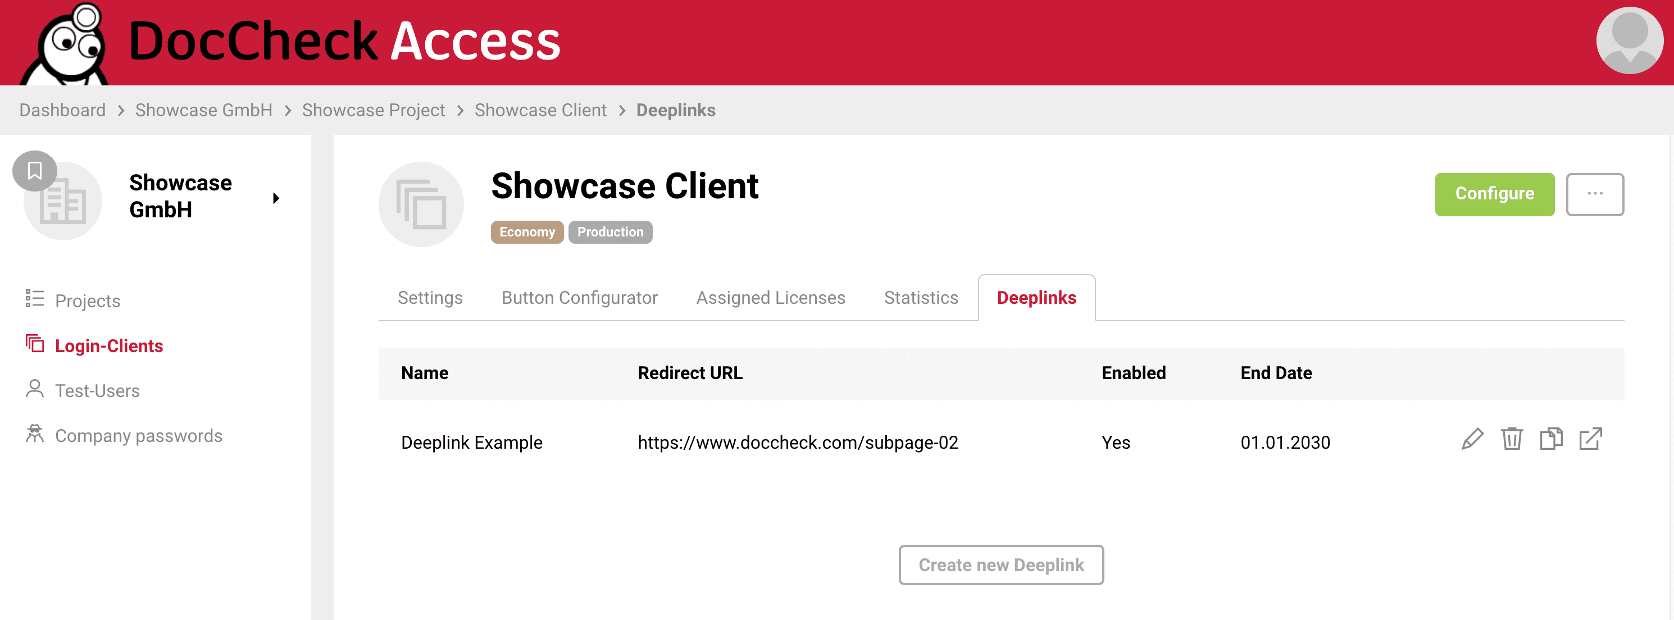Open Login-Clients in the sidebar
The image size is (1674, 620).
pyautogui.click(x=109, y=346)
